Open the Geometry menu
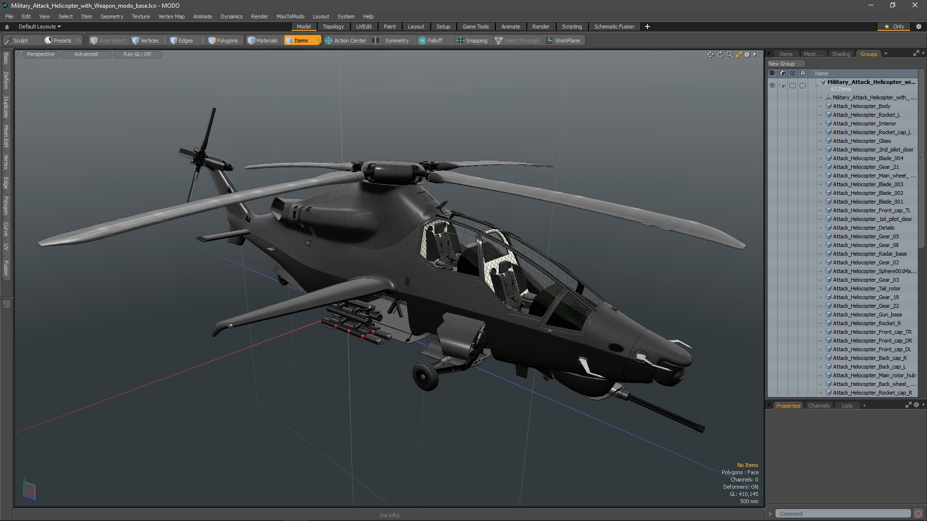 [112, 16]
